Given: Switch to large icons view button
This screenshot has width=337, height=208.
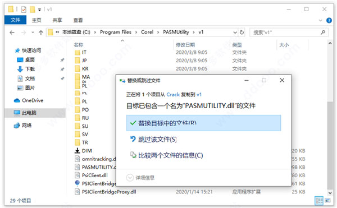Looking at the screenshot, I should (x=328, y=201).
